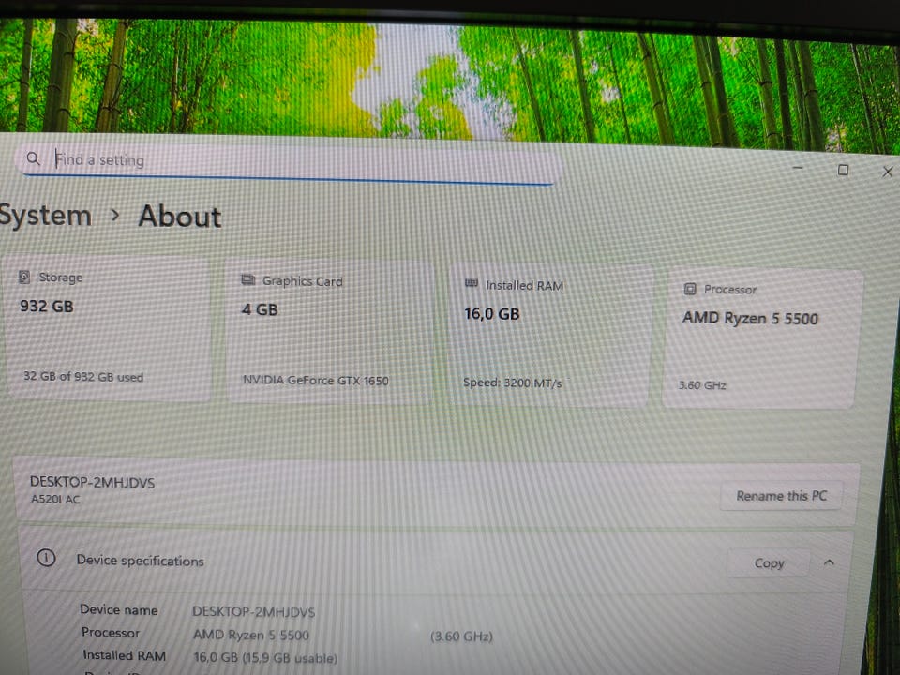Focus the Find a setting search box
The height and width of the screenshot is (675, 900).
point(288,163)
